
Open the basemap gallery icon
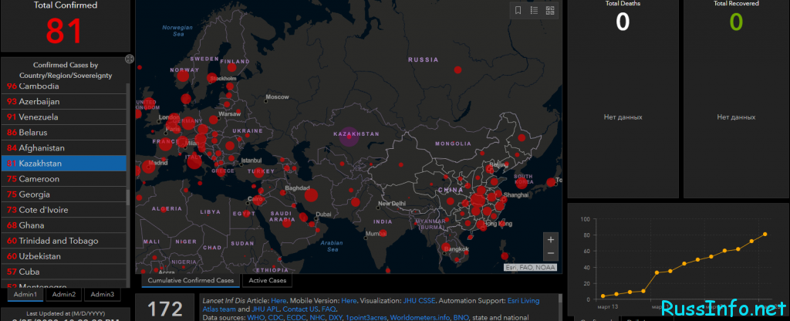(550, 10)
